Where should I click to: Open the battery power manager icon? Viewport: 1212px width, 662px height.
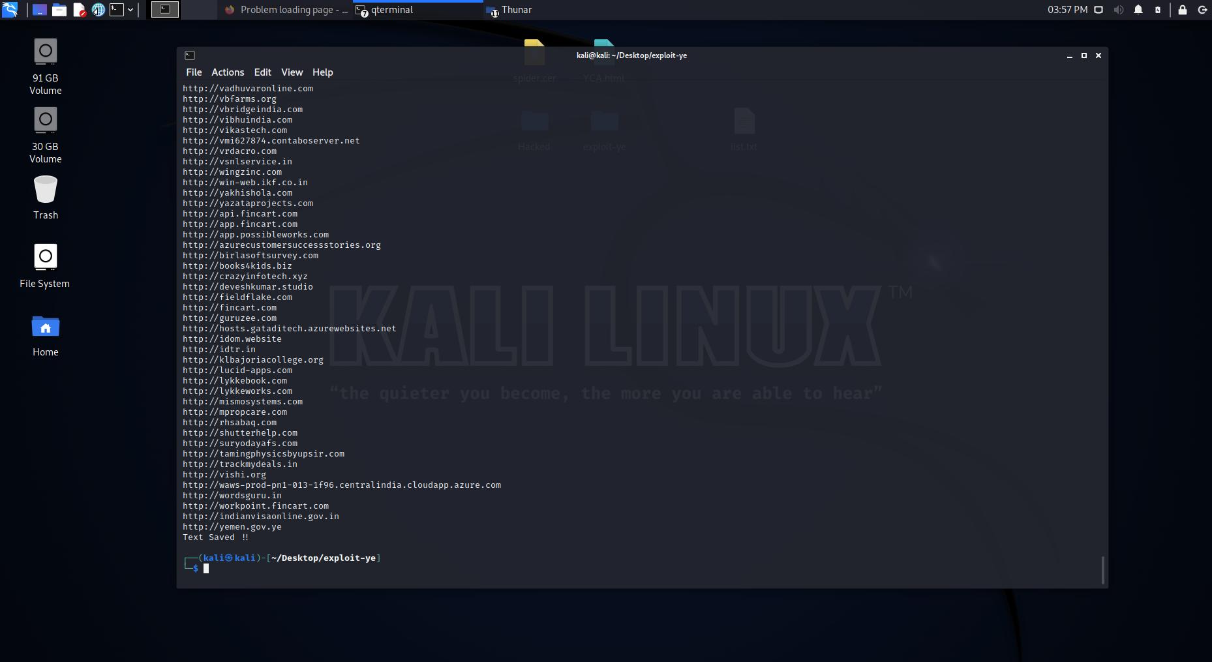click(x=1158, y=10)
